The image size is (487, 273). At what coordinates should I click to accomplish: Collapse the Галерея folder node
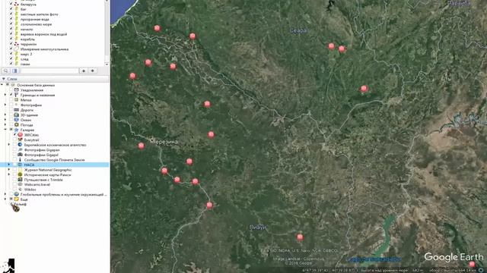[x=5, y=130]
